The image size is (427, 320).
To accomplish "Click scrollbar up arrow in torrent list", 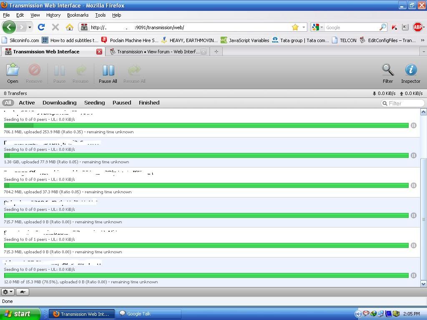I will (424, 112).
